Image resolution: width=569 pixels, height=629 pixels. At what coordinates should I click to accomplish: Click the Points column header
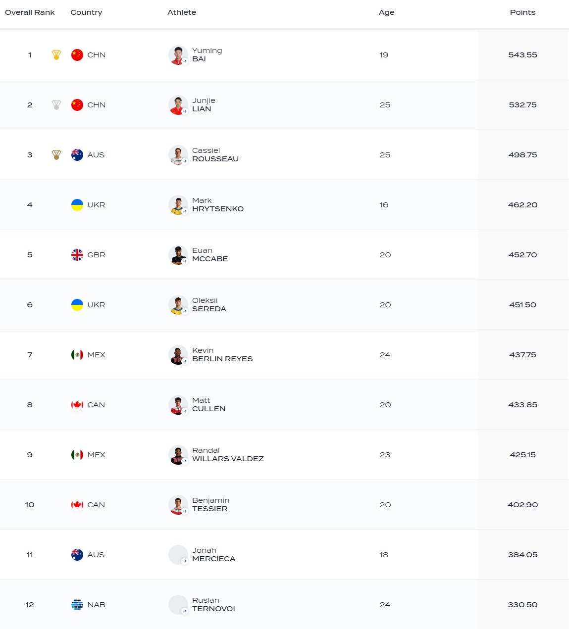point(522,12)
